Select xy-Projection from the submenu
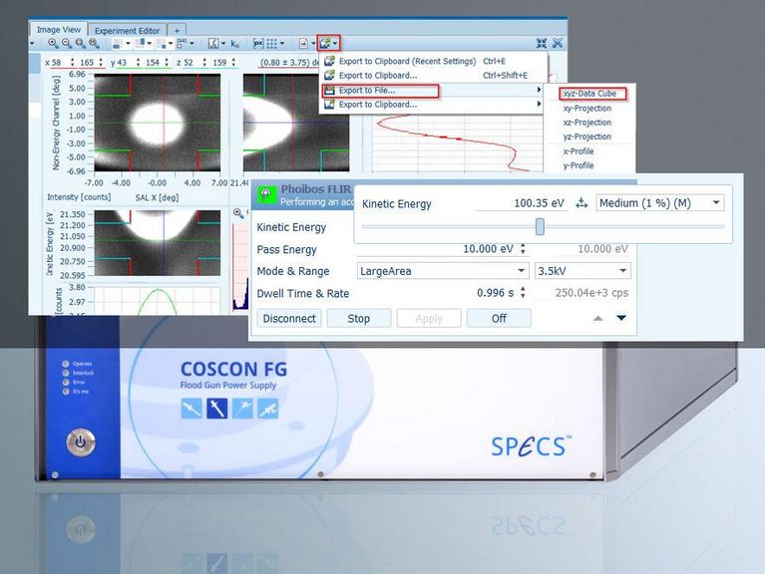The width and height of the screenshot is (765, 574). click(586, 109)
